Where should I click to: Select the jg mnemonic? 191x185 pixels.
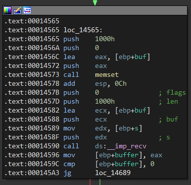click(67, 173)
